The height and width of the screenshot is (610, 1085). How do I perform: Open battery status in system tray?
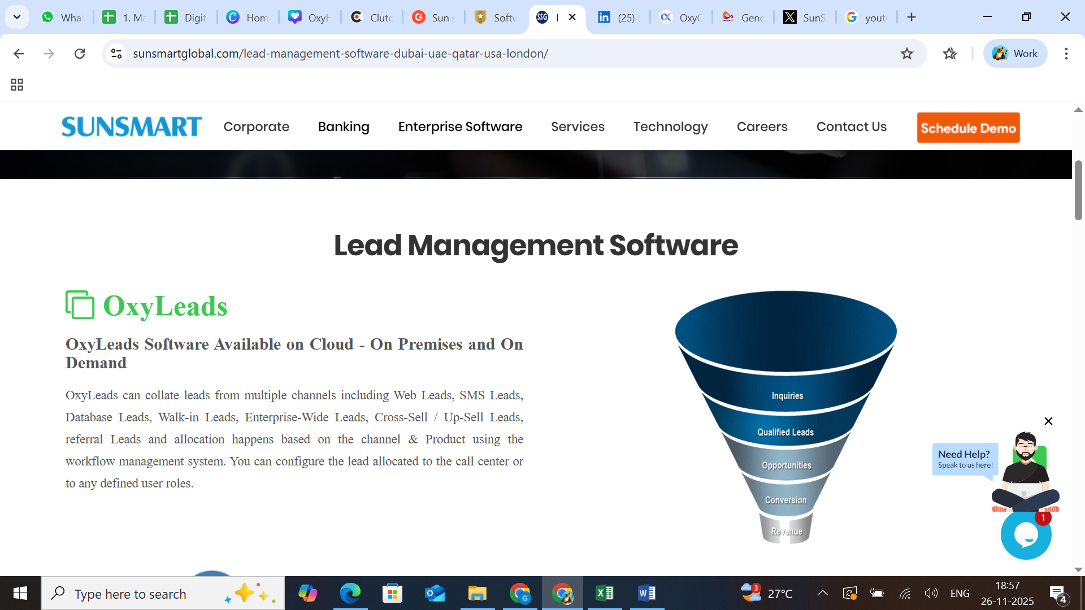877,593
